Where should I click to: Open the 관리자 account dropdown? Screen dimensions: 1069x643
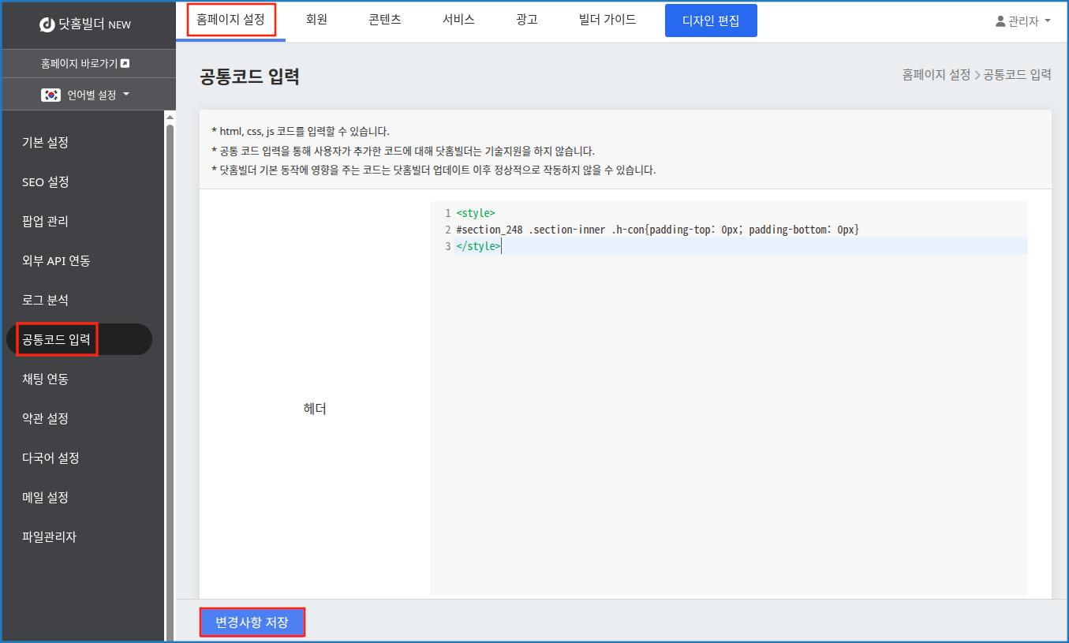point(1022,21)
